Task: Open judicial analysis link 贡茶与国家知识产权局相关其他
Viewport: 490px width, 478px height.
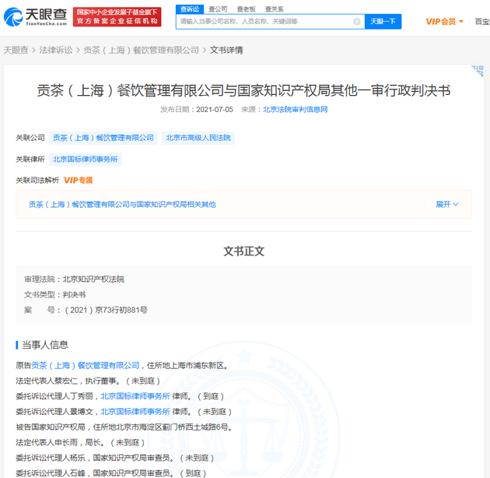Action: pos(122,205)
